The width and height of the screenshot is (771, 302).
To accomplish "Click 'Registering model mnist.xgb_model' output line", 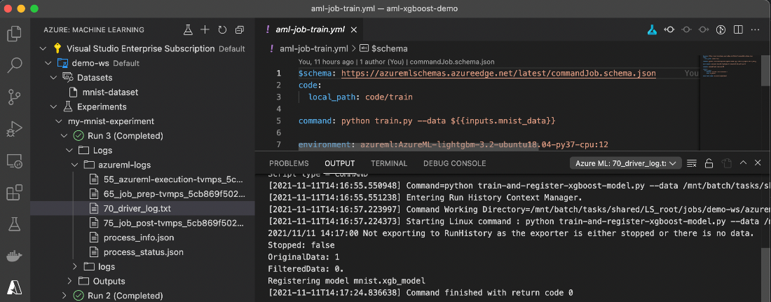I will tap(346, 281).
